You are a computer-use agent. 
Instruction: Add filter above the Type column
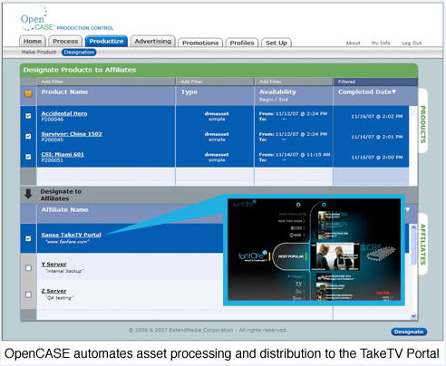191,82
